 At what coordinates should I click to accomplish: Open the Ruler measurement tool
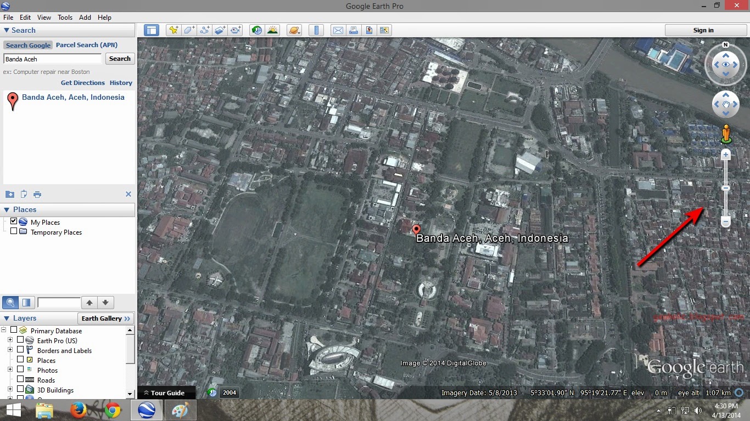316,30
